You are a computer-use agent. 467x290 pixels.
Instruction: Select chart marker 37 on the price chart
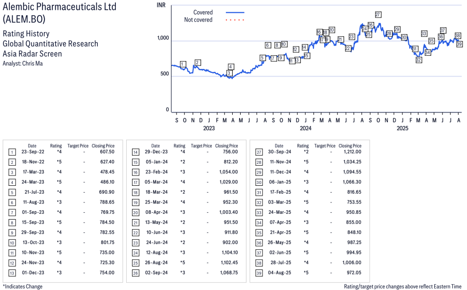tap(443, 30)
